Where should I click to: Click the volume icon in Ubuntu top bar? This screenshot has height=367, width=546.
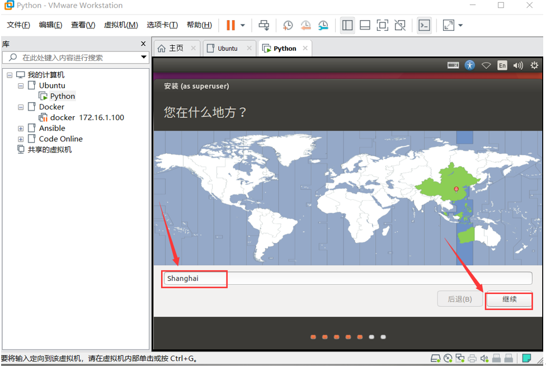tap(518, 65)
